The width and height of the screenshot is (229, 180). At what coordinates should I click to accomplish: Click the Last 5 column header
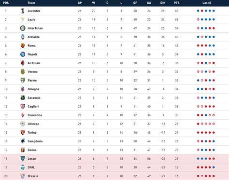(207, 3)
